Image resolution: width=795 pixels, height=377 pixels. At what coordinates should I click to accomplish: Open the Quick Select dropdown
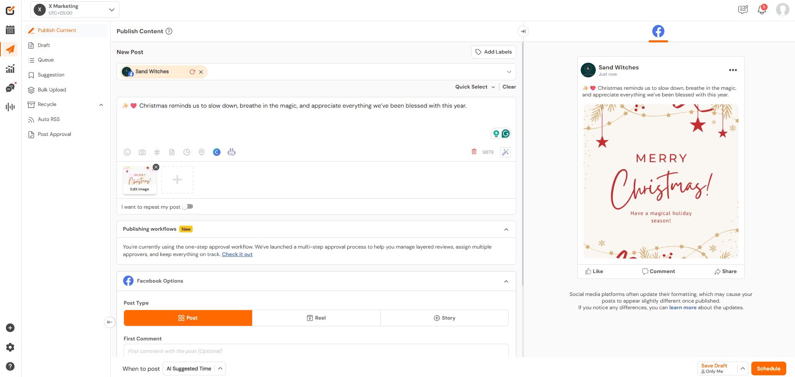[474, 86]
